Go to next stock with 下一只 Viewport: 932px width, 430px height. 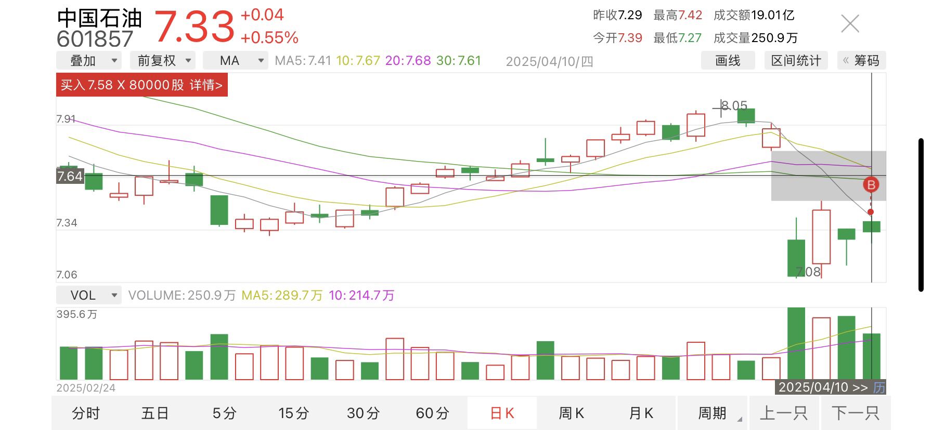pos(856,413)
